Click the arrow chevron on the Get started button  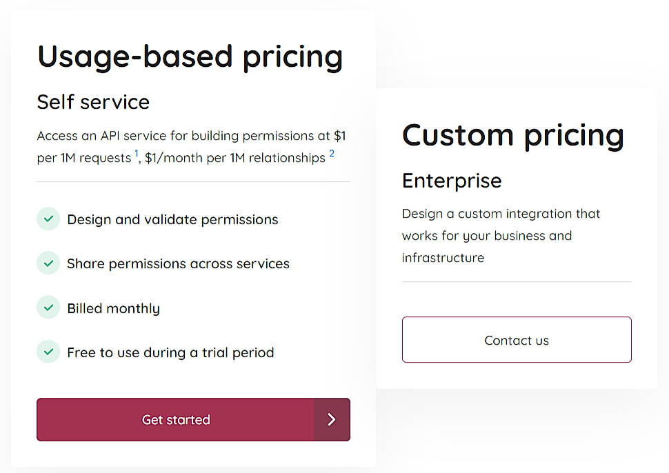click(332, 419)
